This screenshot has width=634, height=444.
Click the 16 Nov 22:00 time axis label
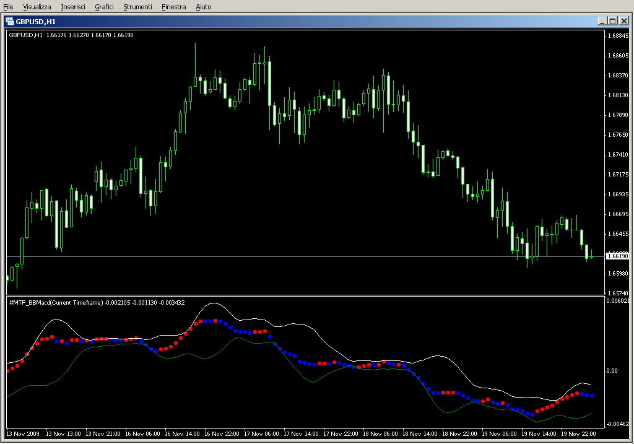point(222,434)
